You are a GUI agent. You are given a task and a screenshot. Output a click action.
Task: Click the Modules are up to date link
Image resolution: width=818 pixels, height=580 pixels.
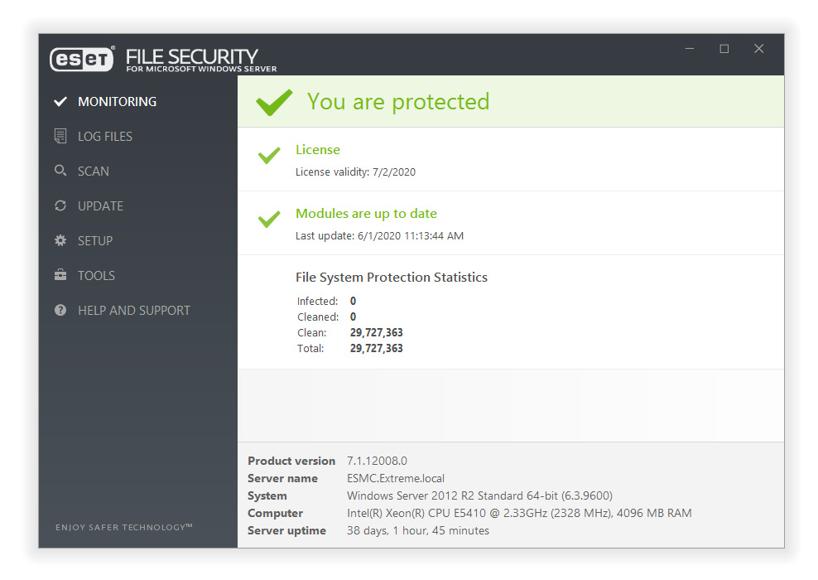pyautogui.click(x=366, y=214)
